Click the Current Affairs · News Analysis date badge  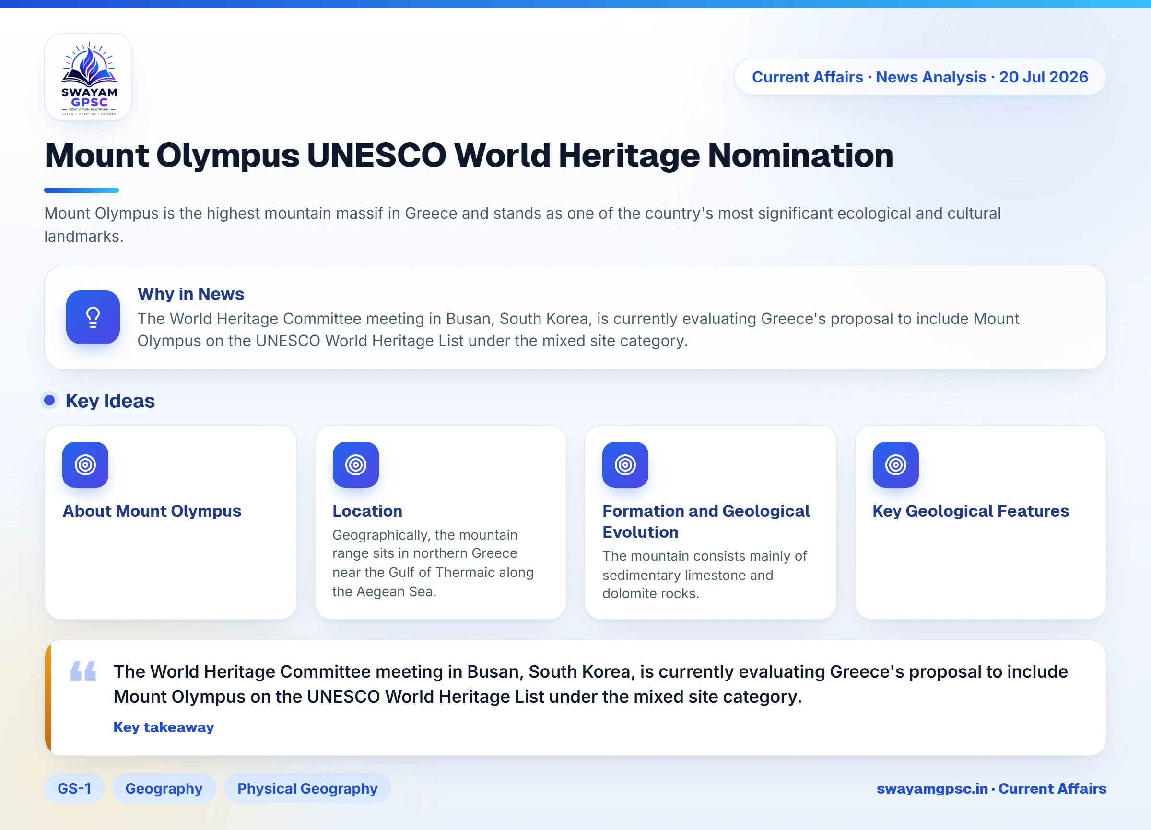(x=919, y=77)
